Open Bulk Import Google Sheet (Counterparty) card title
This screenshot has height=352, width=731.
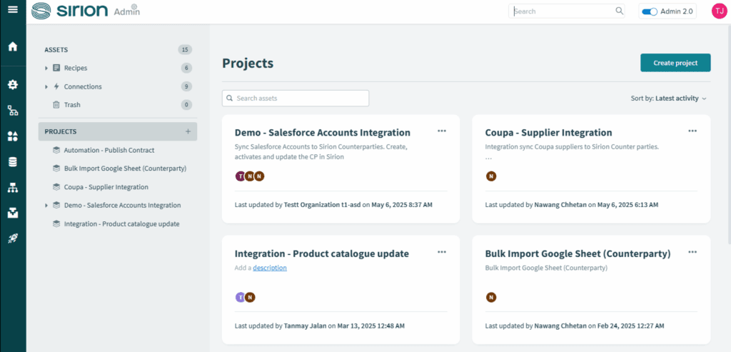coord(578,253)
